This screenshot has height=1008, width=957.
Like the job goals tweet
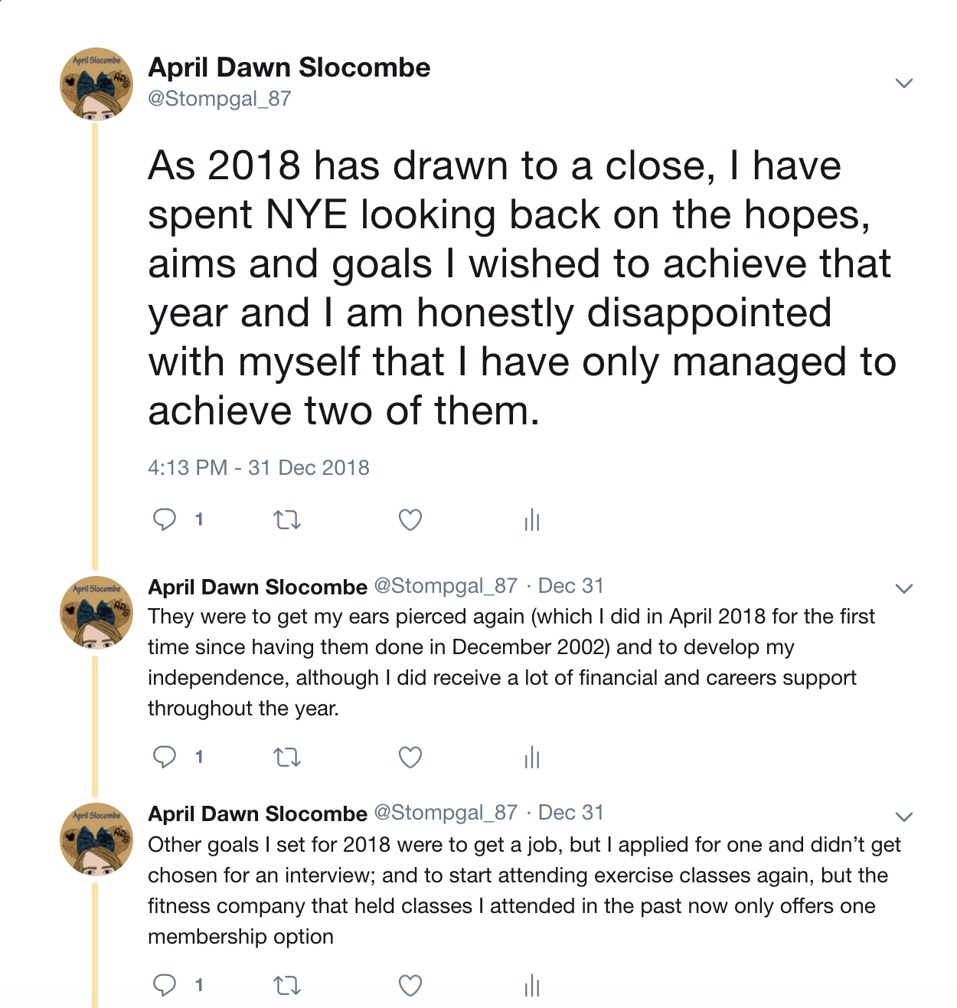[x=410, y=985]
